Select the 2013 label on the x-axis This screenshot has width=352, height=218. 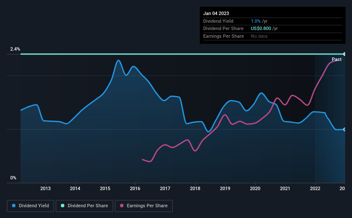(45, 188)
